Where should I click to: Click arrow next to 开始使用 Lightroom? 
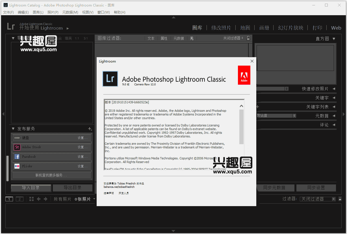click(68, 28)
